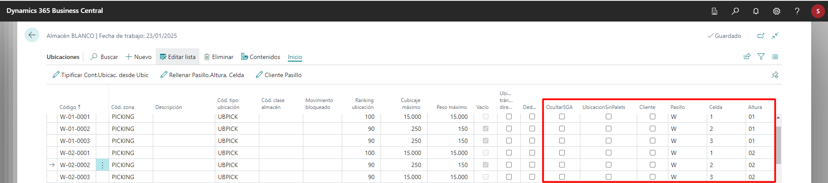Open row options menu for W-02-0002
The image size is (828, 183).
click(102, 165)
